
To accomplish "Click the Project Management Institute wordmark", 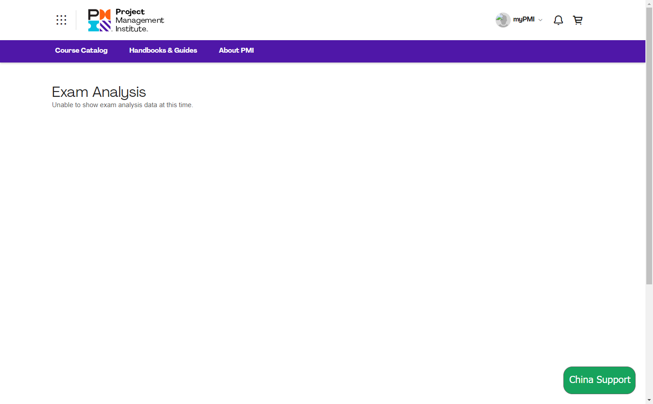I will [x=139, y=21].
